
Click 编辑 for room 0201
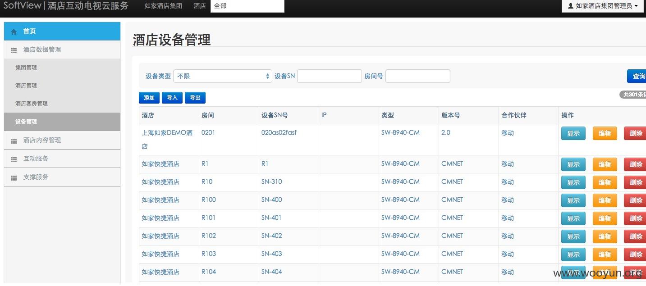[605, 134]
